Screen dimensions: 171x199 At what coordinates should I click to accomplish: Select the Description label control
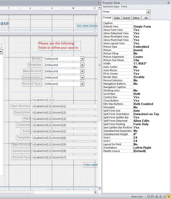coord(22,113)
